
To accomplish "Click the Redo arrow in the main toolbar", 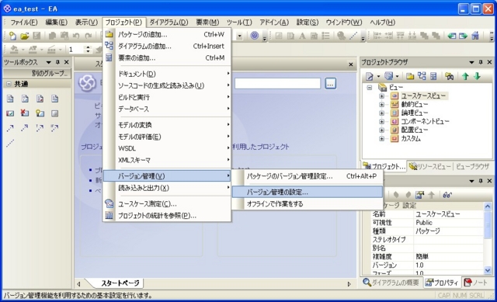I will point(89,36).
